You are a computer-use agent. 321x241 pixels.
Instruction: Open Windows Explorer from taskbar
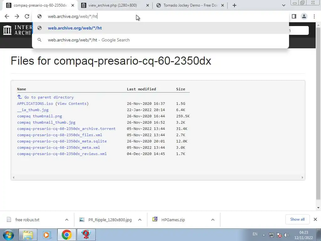28,235
